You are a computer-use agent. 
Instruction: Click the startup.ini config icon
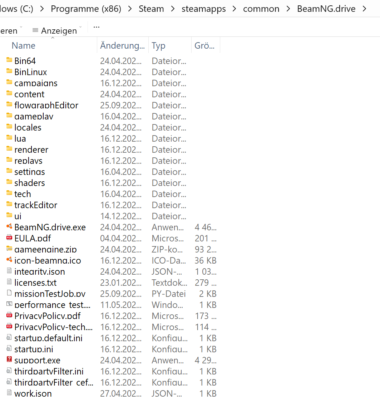point(9,348)
